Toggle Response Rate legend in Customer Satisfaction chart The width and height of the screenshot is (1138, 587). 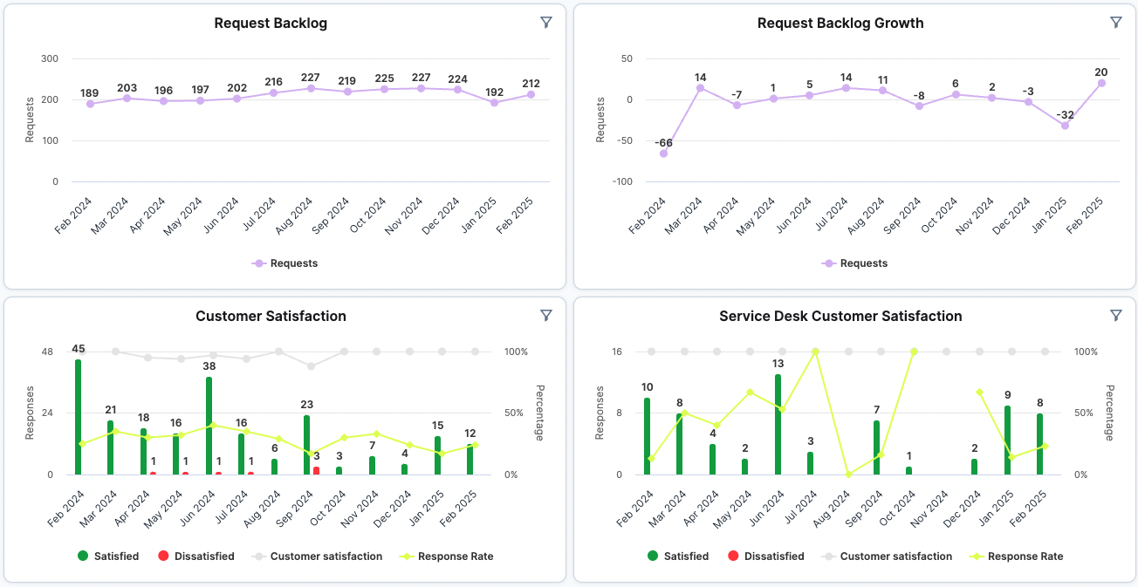pyautogui.click(x=447, y=556)
